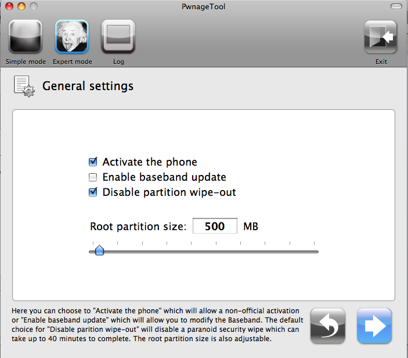Screen dimensions: 408x358
Task: Toggle Disable partition wipe-out checkbox
Action: pyautogui.click(x=93, y=192)
